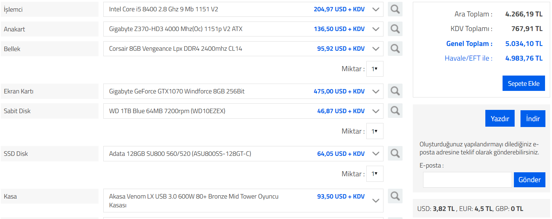Expand the Intel Core i5 8400 dropdown
The height and width of the screenshot is (219, 552).
click(x=375, y=9)
